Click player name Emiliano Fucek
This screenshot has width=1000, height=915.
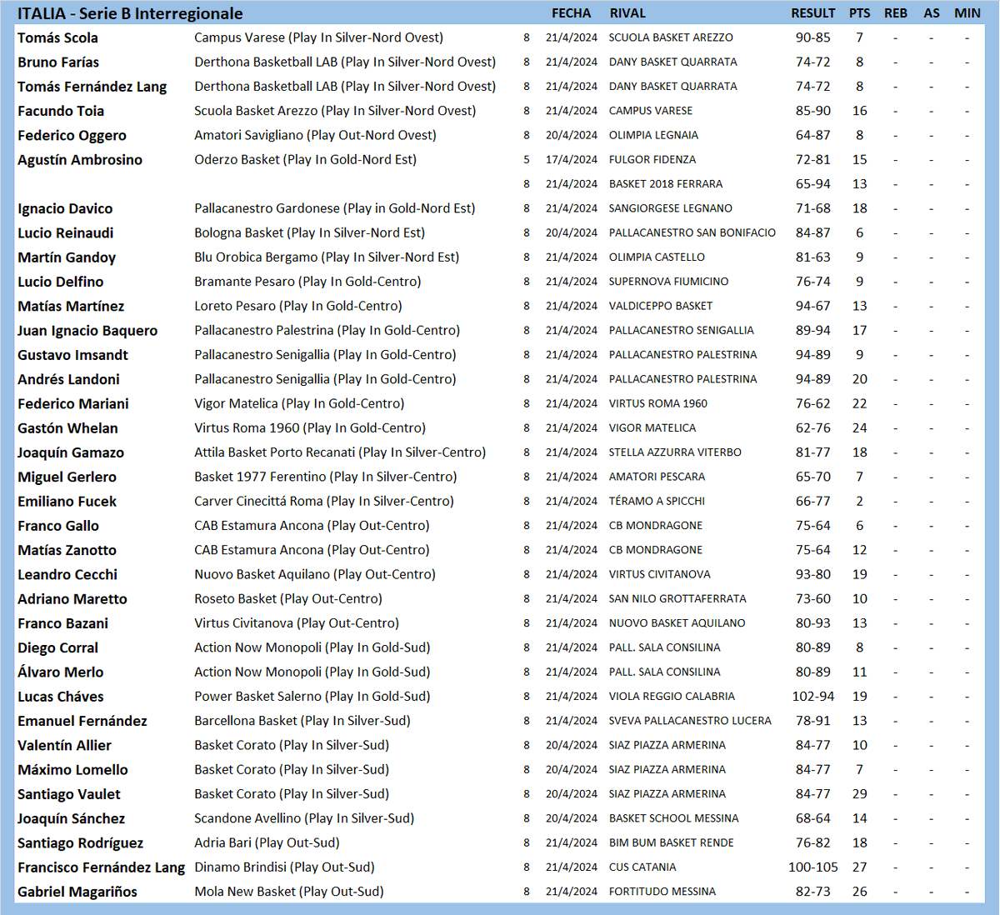[67, 502]
